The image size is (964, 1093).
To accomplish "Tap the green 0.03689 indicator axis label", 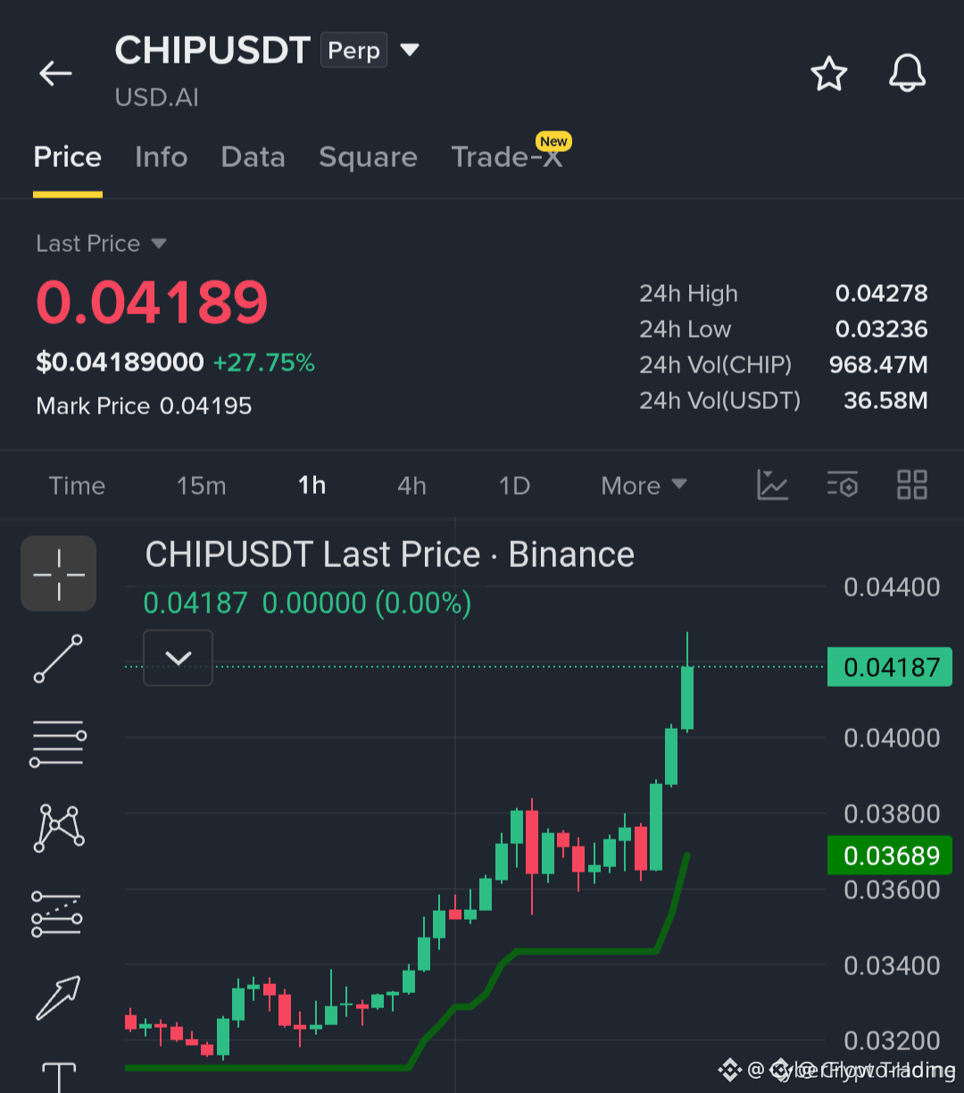I will click(890, 855).
